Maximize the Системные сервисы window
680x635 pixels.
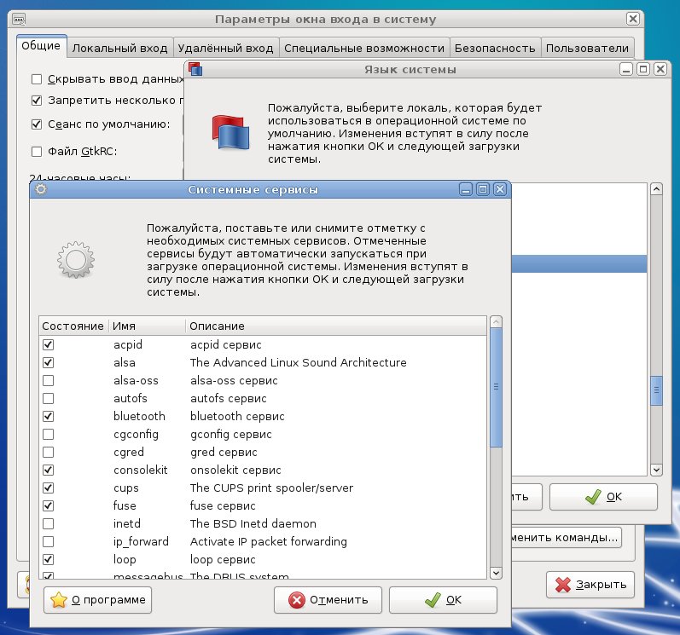(x=483, y=190)
